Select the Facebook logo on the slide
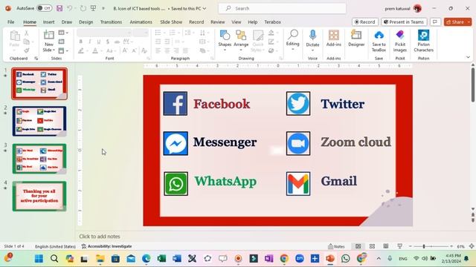Image resolution: width=476 pixels, height=267 pixels. point(176,104)
